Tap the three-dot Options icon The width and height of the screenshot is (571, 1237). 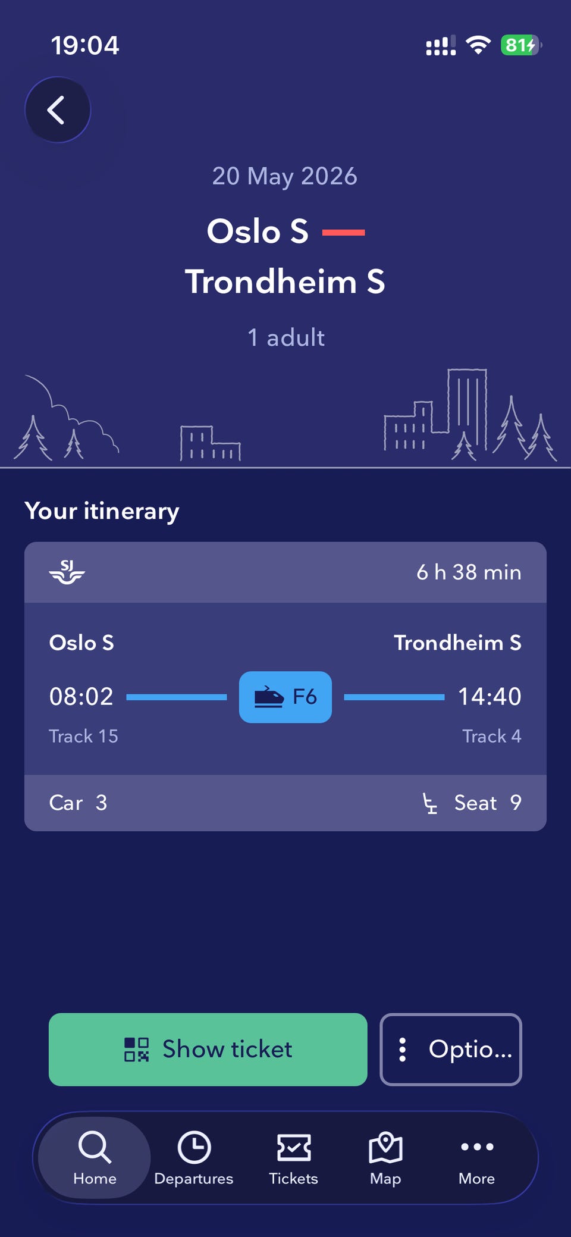[403, 1050]
